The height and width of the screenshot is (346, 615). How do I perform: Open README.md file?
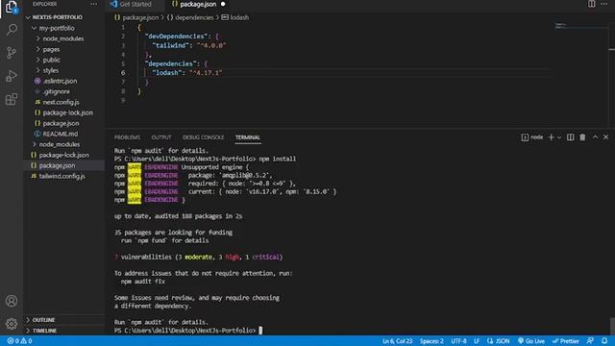pos(60,134)
